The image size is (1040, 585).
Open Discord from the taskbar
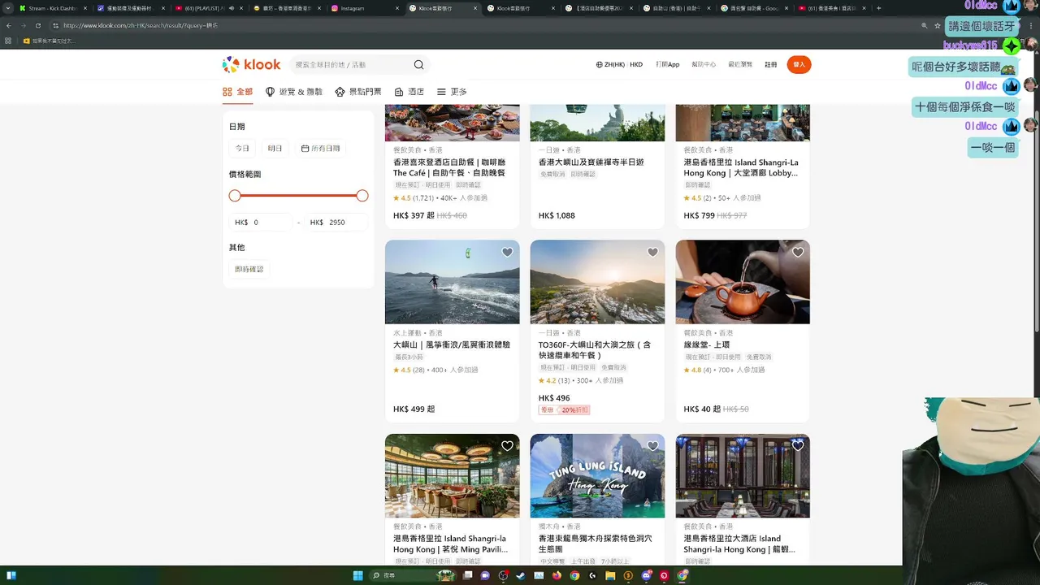(x=646, y=575)
